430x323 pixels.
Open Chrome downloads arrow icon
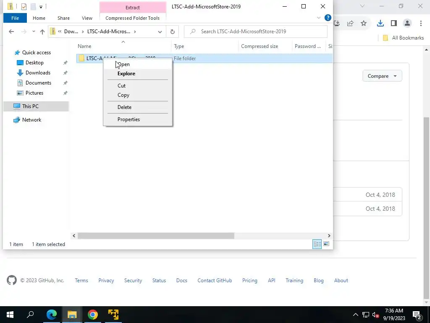[380, 24]
